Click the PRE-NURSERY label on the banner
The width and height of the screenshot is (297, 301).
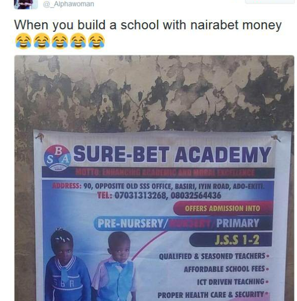[x=131, y=224]
